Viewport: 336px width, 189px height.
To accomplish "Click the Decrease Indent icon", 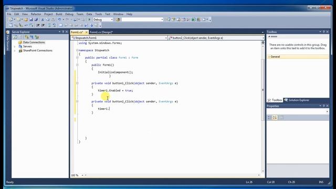I will 38,25.
